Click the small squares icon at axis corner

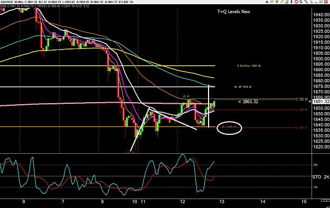coord(325,201)
